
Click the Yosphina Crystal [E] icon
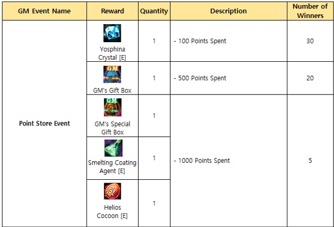pos(112,33)
